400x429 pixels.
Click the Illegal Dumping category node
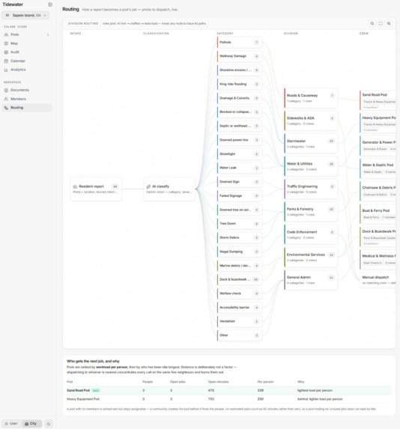tap(239, 252)
